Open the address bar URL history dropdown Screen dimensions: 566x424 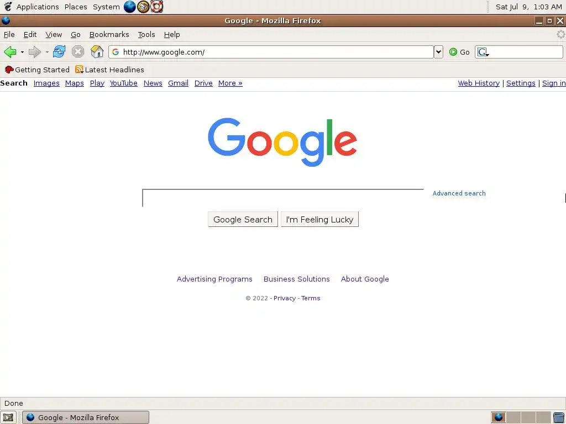coord(438,52)
